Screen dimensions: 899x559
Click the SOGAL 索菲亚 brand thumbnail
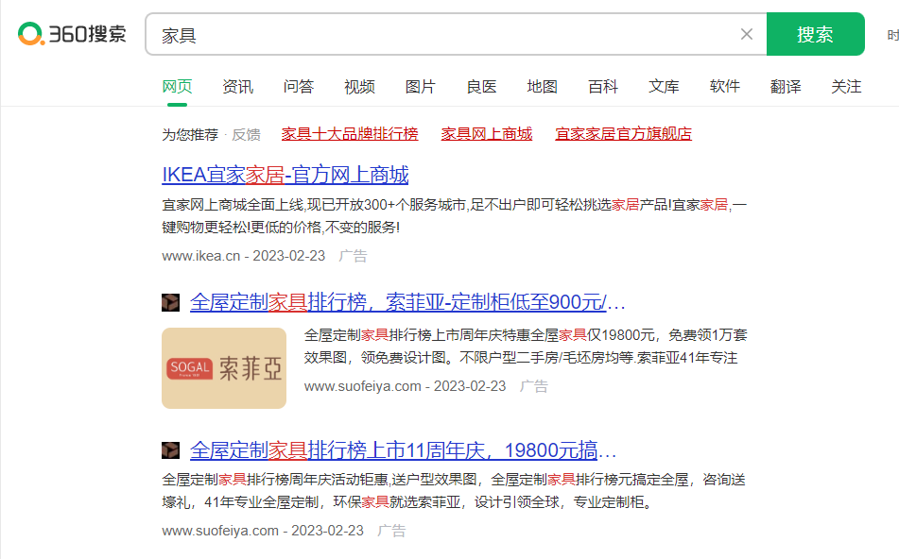click(223, 367)
